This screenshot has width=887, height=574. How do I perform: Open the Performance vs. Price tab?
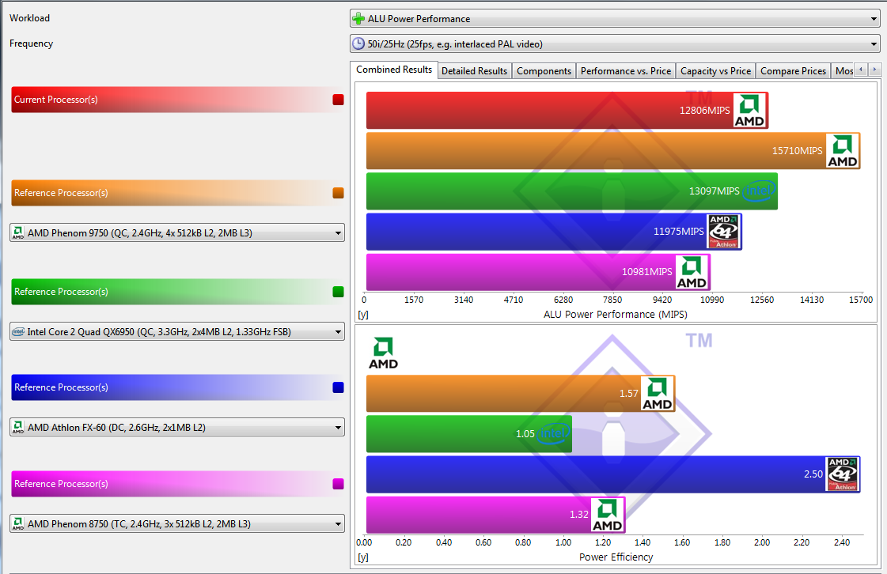coord(625,71)
